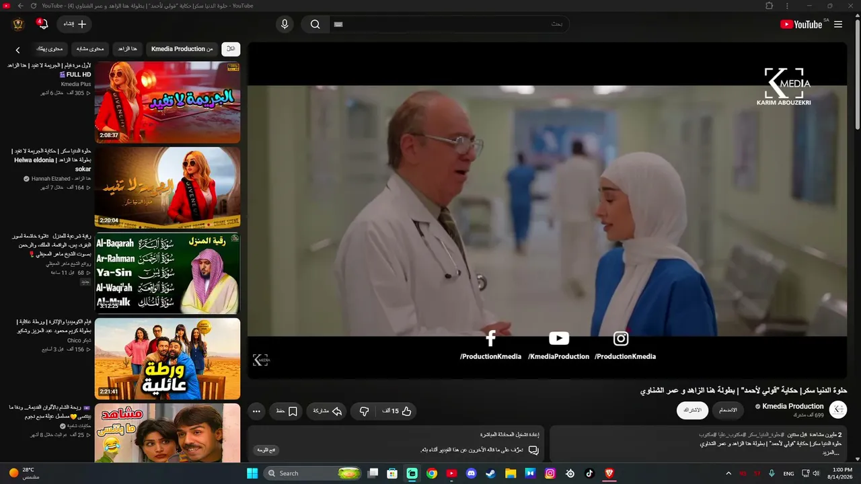
Task: Show hidden system tray icons chevron
Action: coord(728,473)
